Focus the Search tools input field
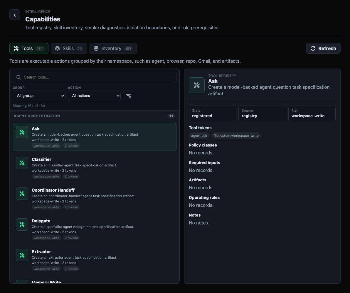The height and width of the screenshot is (293, 350). 95,77
